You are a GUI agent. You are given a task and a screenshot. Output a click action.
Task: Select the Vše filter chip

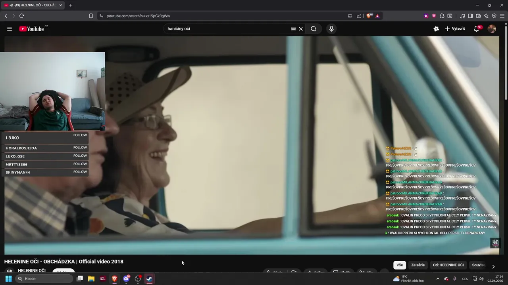399,265
